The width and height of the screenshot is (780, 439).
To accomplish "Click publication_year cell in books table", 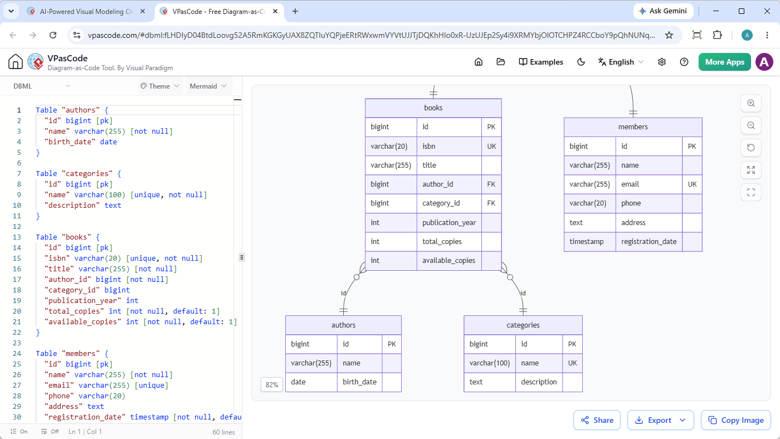I will pyautogui.click(x=449, y=222).
